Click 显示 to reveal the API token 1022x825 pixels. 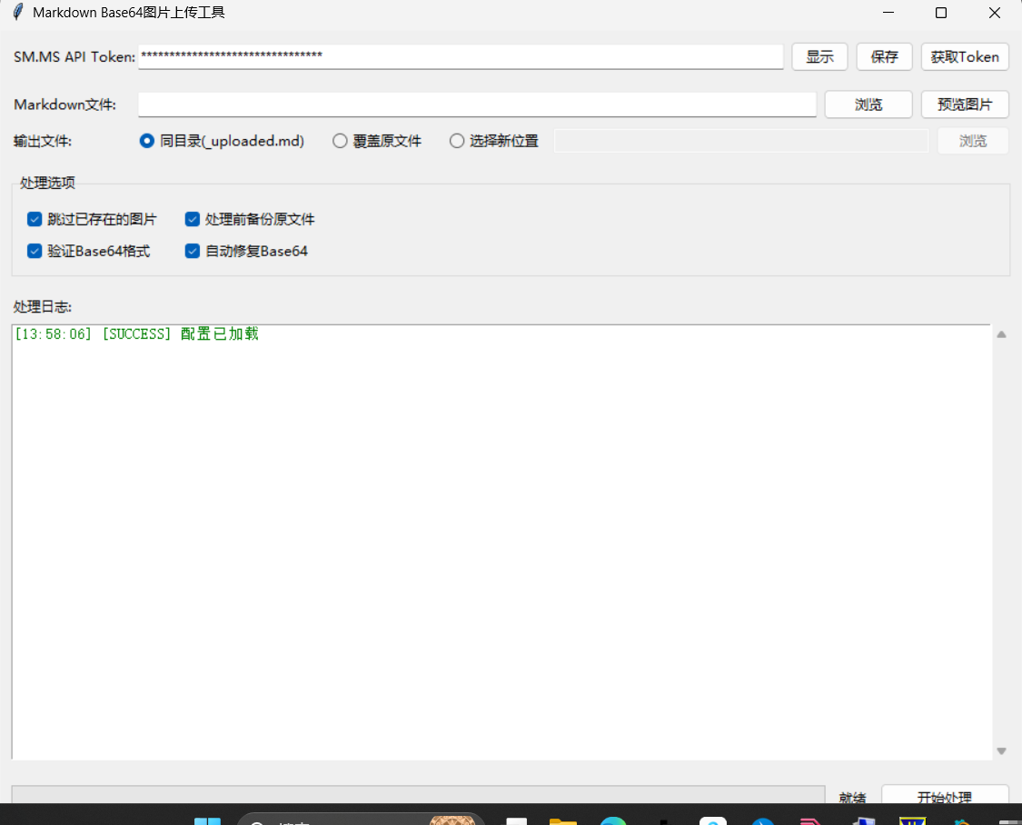[819, 56]
